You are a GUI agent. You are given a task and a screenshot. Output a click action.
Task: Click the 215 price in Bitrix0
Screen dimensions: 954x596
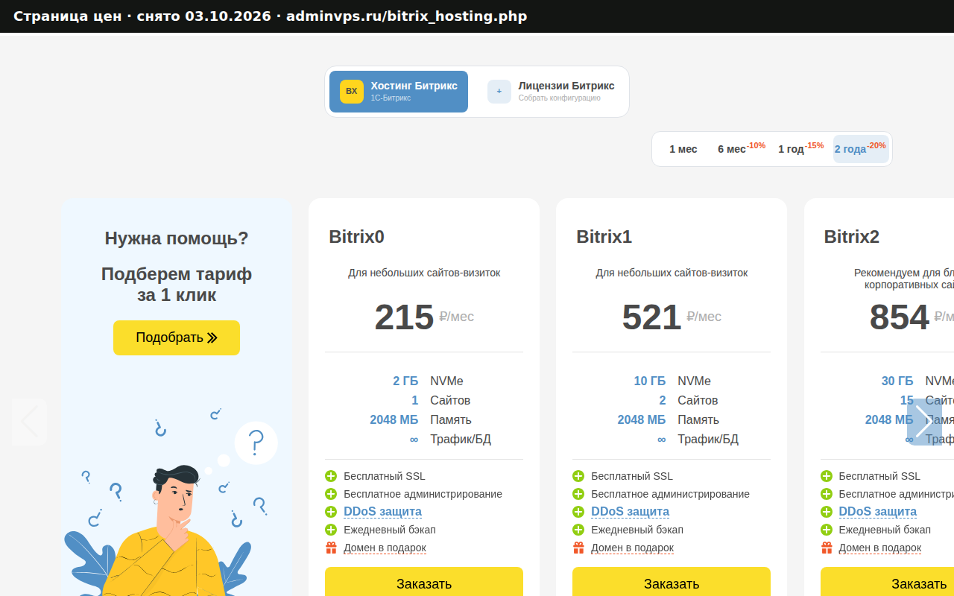tap(404, 317)
